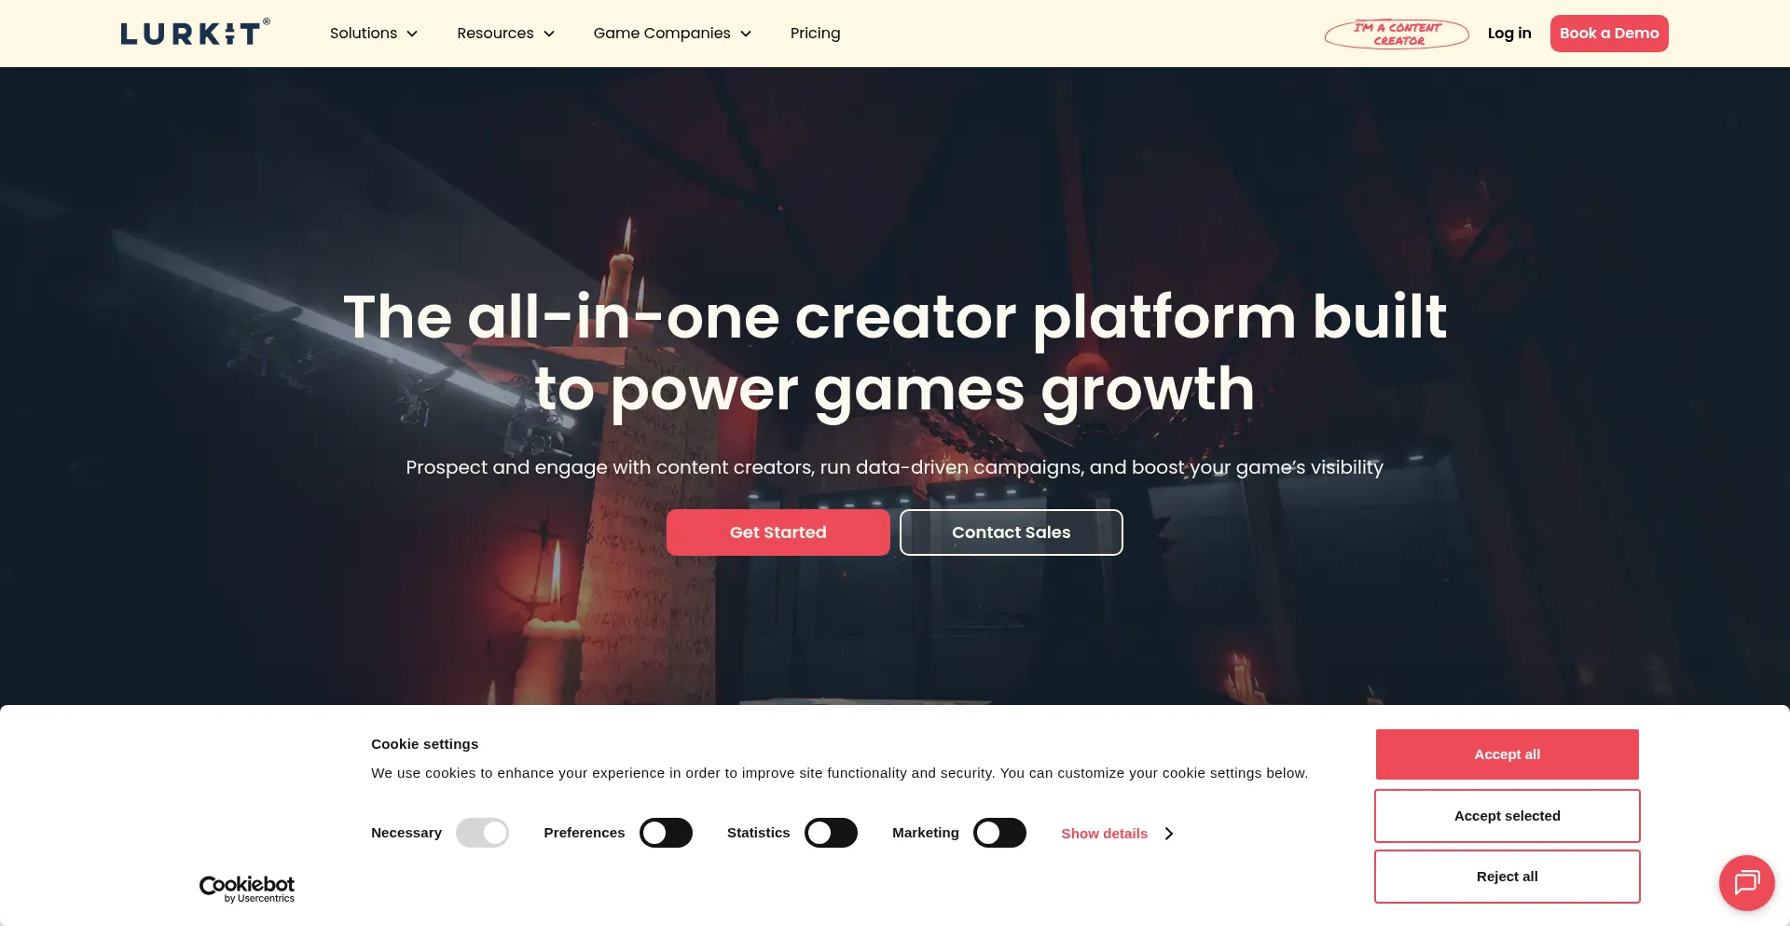Viewport: 1790px width, 926px height.
Task: Go to the Pricing page
Action: (x=815, y=34)
